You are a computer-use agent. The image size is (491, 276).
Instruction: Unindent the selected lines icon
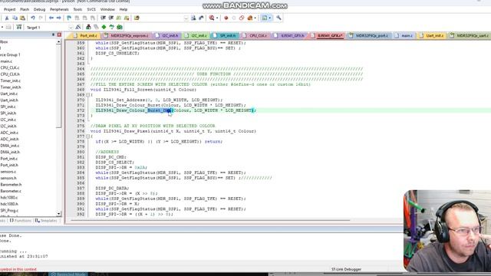point(110,18)
